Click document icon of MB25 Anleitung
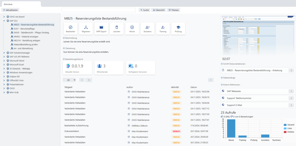Image resolution: width=296 pixels, height=146 pixels. pyautogui.click(x=223, y=70)
